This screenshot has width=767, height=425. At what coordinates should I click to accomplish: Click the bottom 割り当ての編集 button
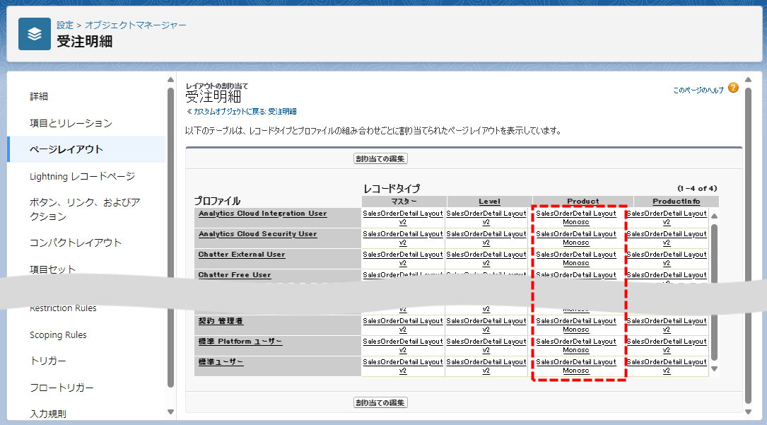click(380, 402)
